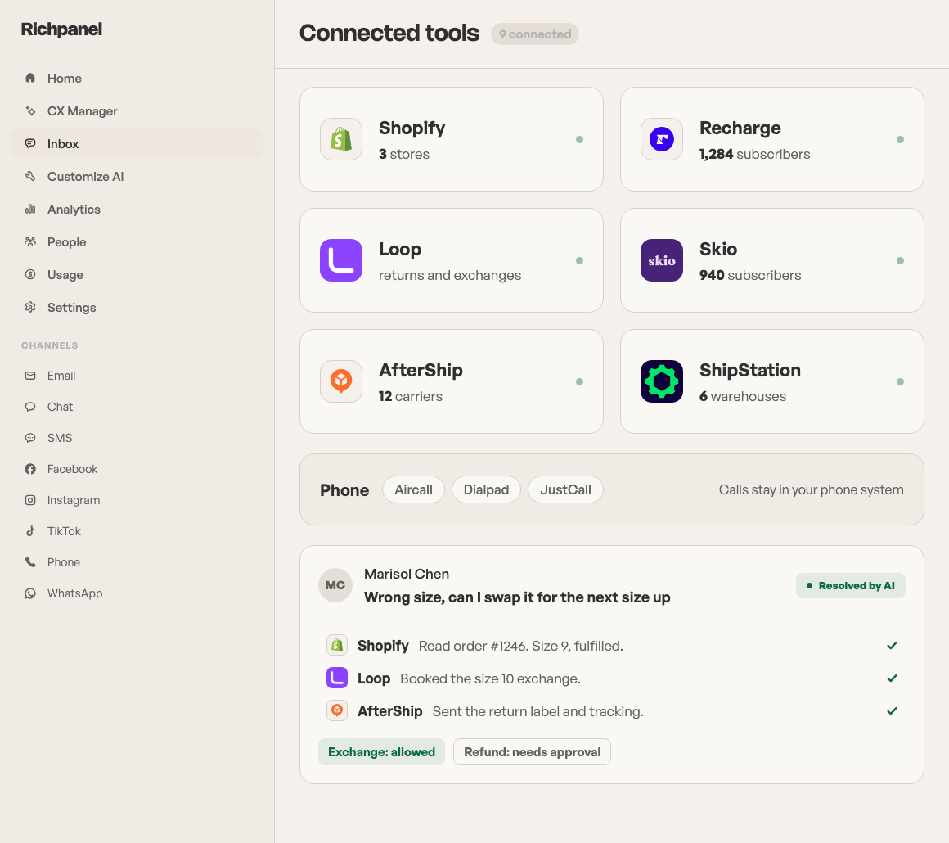Click the Facebook logo icon
Screen dimensions: 949x843
click(30, 469)
